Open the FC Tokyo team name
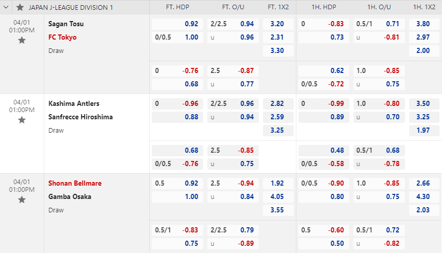The image size is (442, 253). [62, 37]
